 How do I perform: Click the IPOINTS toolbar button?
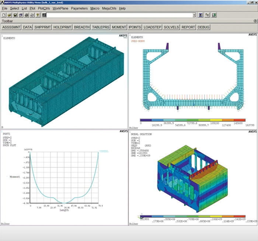pyautogui.click(x=135, y=27)
